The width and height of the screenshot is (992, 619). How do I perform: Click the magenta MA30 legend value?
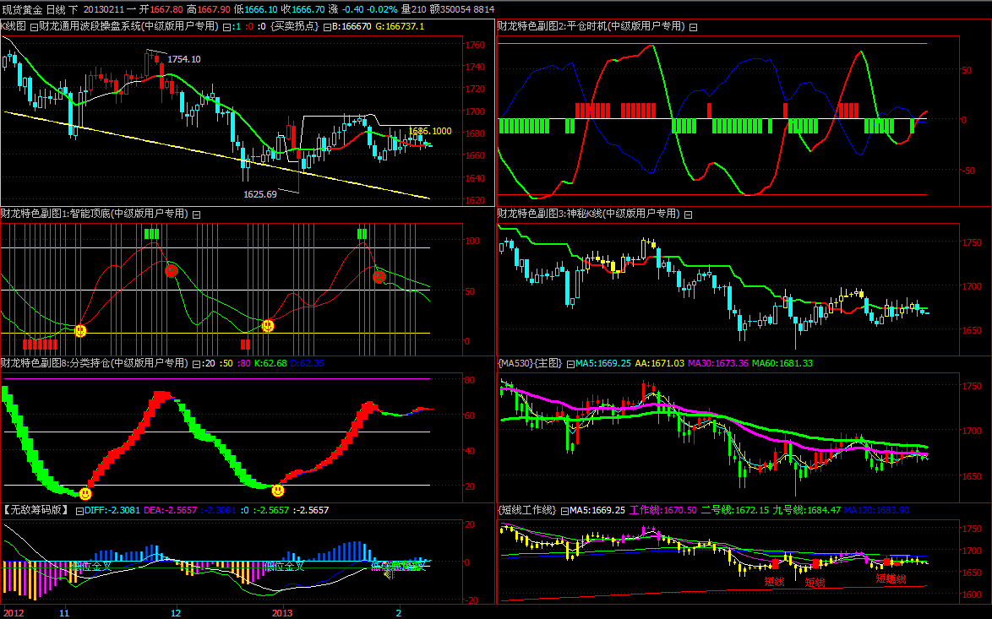pos(716,364)
